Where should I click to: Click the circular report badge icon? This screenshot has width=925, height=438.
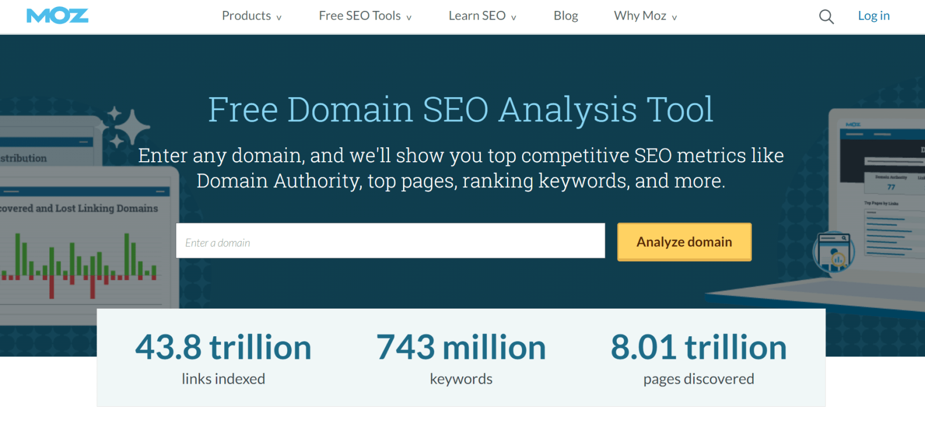(833, 253)
